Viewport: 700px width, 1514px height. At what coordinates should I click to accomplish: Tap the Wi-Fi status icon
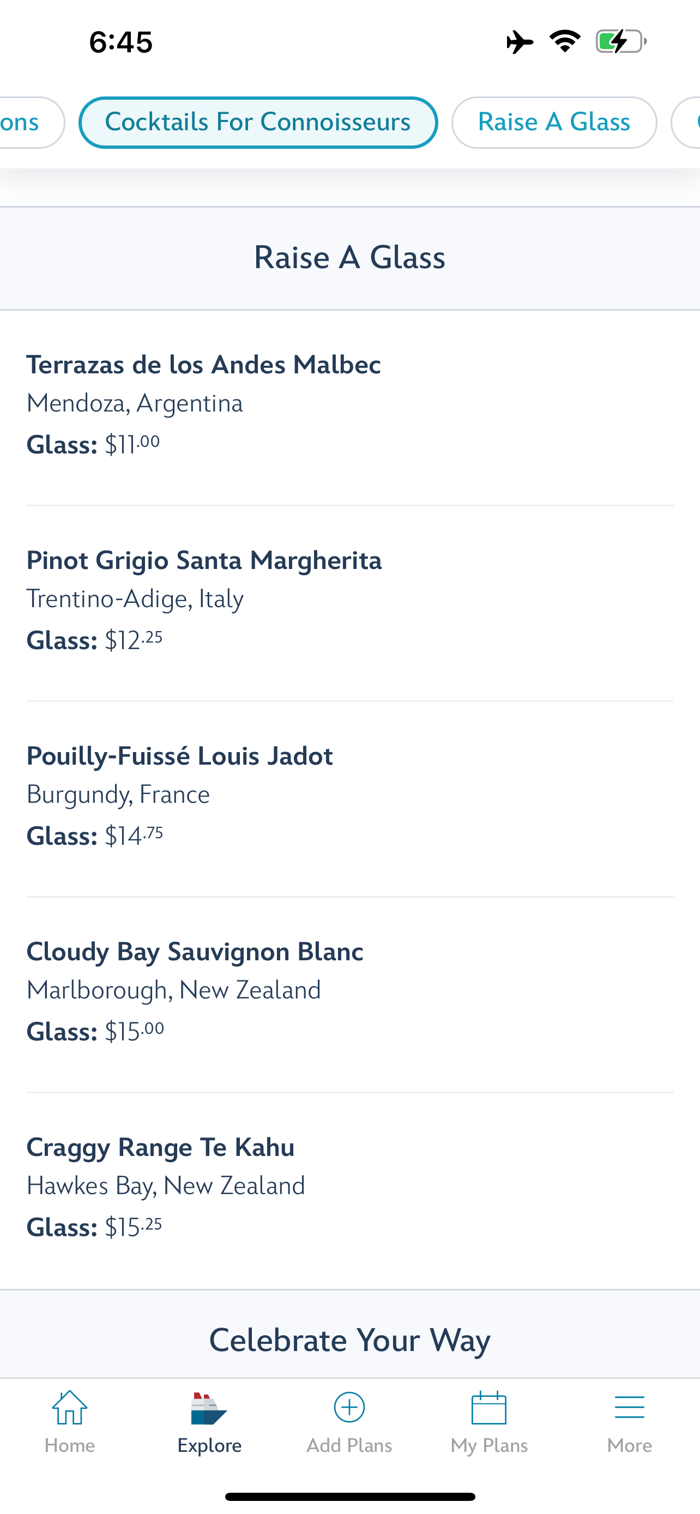tap(565, 41)
